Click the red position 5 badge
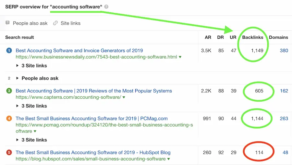Image resolution: width=292 pixels, height=165 pixels. click(9, 153)
